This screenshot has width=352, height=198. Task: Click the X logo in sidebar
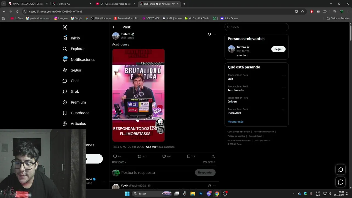pos(65,27)
